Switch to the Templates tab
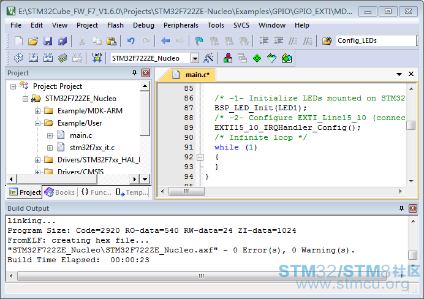 [132, 192]
